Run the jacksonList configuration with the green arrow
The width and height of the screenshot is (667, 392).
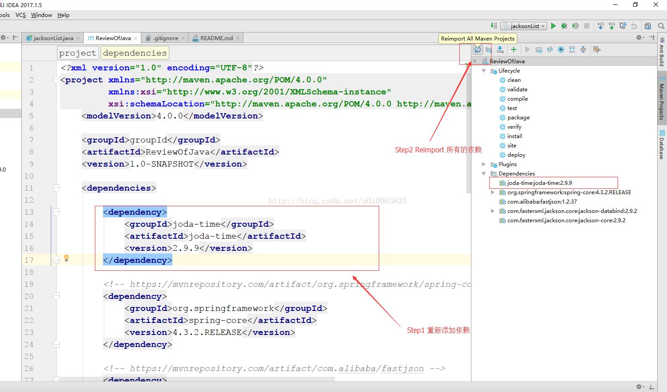click(x=553, y=26)
